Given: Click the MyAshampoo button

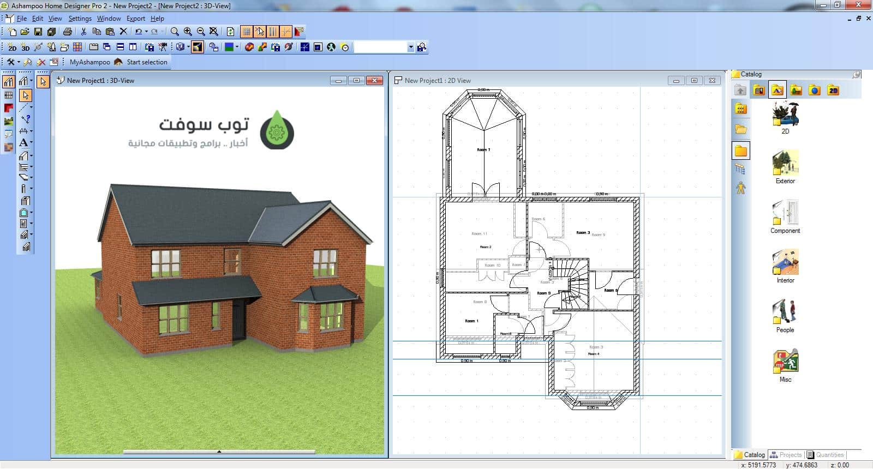Looking at the screenshot, I should (x=90, y=62).
